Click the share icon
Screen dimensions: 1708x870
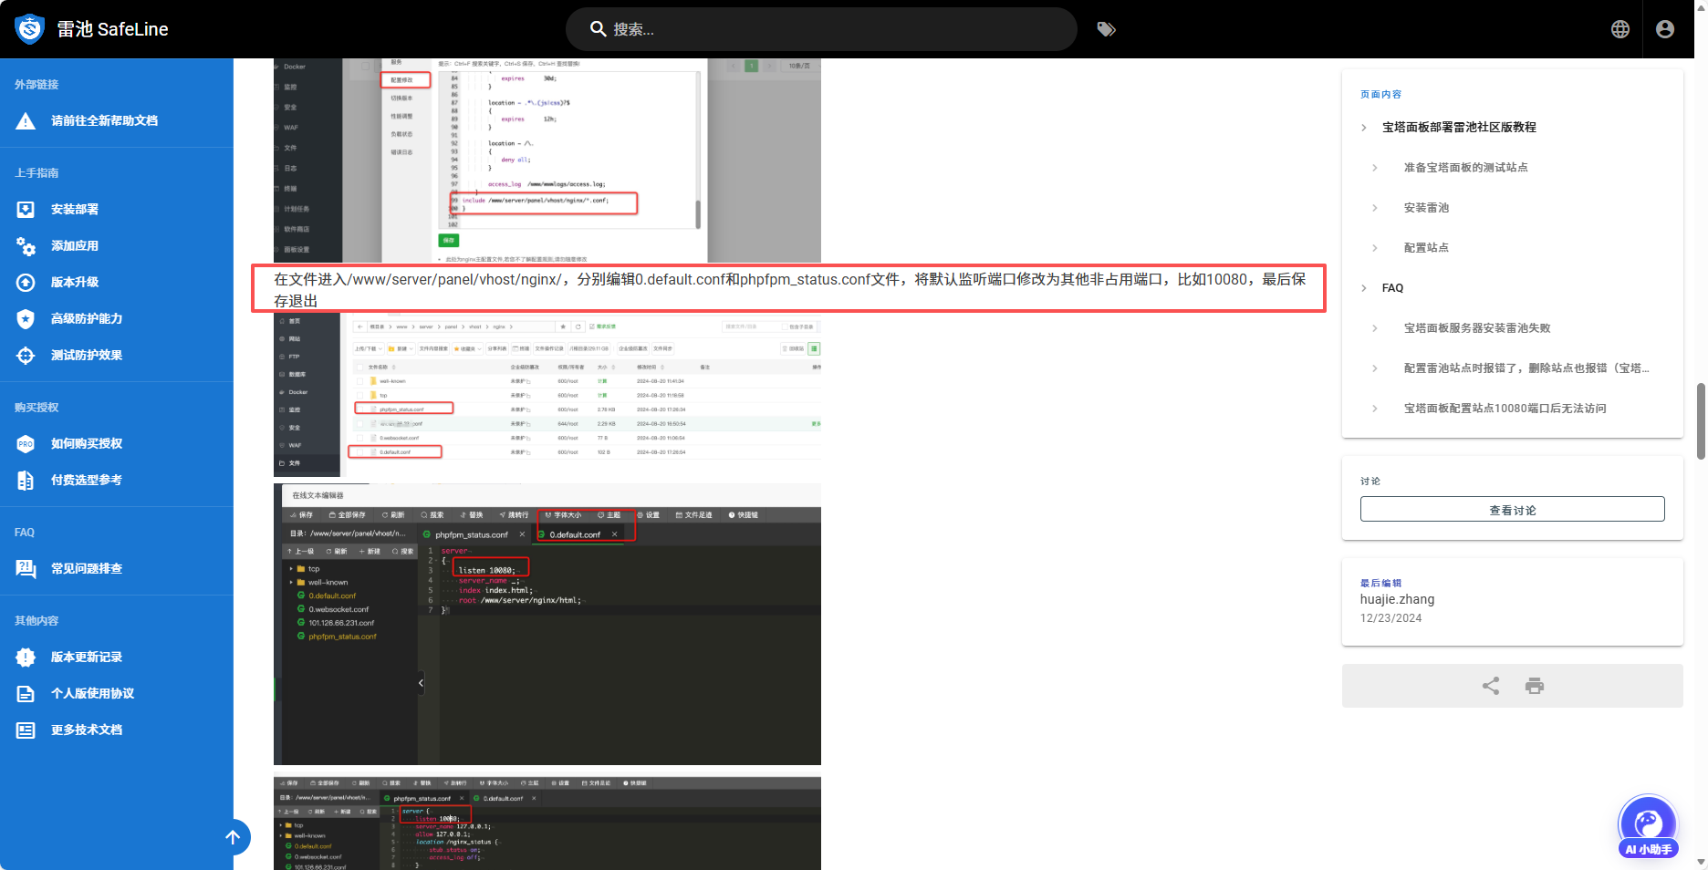tap(1490, 686)
